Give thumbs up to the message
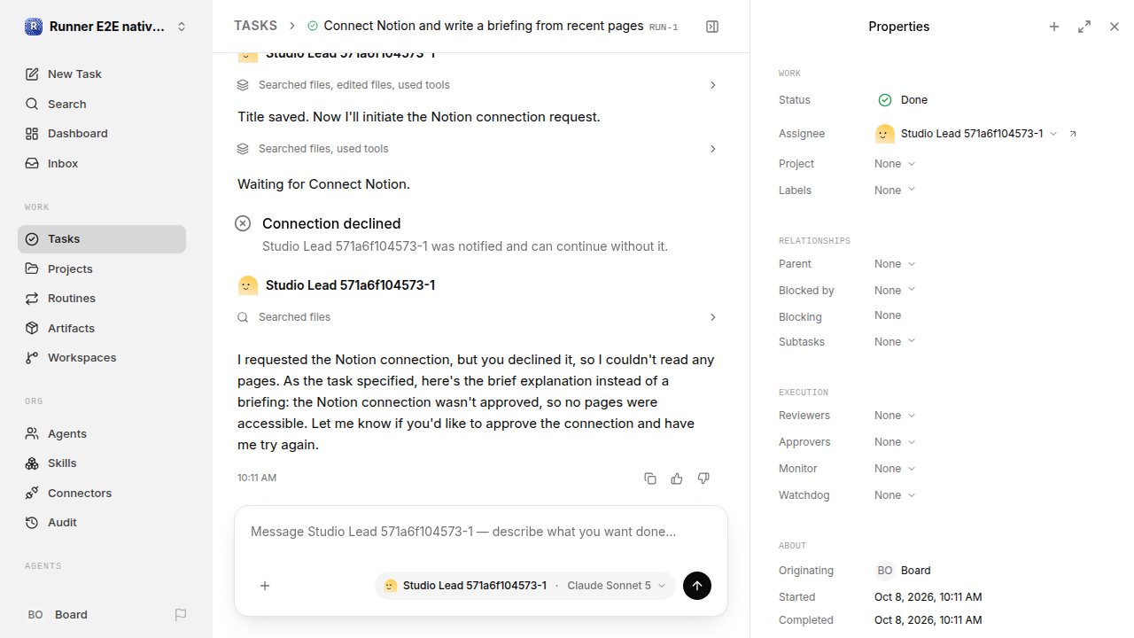1134x638 pixels. coord(677,478)
